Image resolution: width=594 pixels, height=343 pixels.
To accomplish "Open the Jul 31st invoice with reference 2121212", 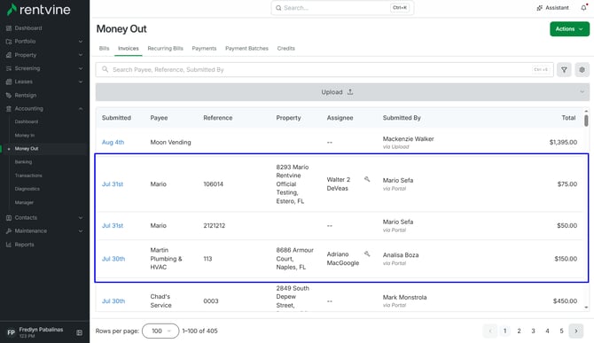I will [x=113, y=226].
